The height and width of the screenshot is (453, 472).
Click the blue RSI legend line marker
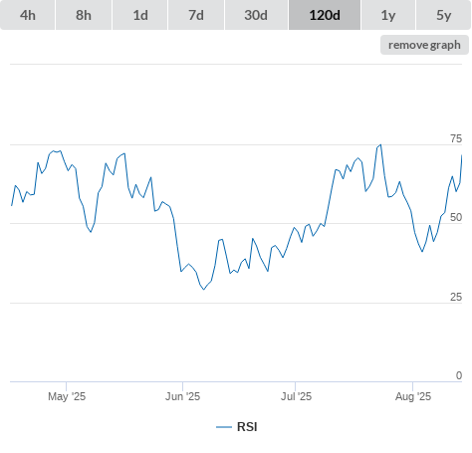coord(224,427)
